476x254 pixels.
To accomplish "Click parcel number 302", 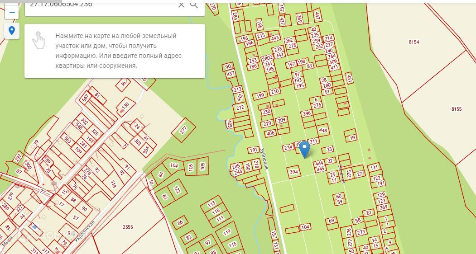I will pyautogui.click(x=84, y=122).
